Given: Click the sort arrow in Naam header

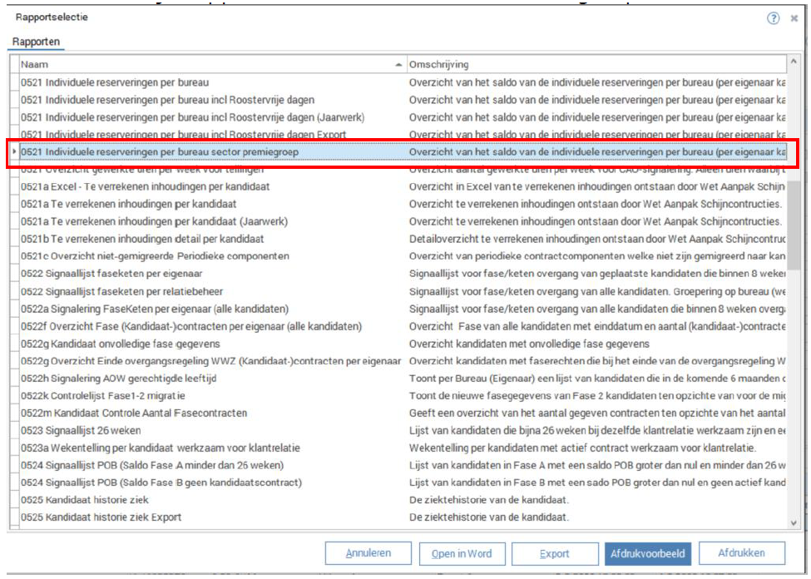Looking at the screenshot, I should [398, 64].
